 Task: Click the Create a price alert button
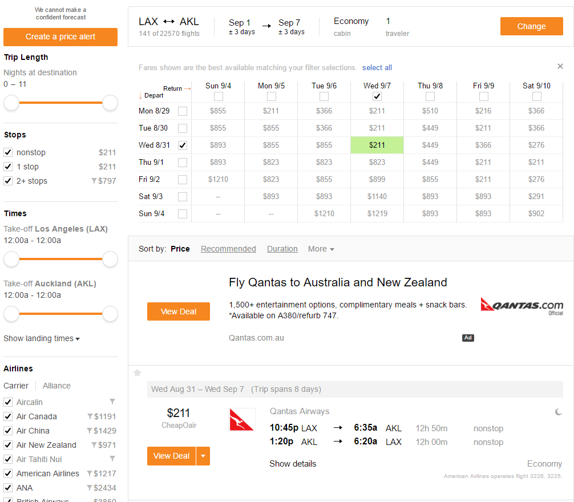click(60, 37)
